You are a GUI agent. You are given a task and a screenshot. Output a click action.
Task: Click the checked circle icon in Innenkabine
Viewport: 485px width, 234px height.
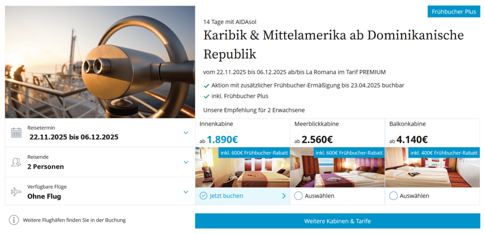[x=203, y=196]
